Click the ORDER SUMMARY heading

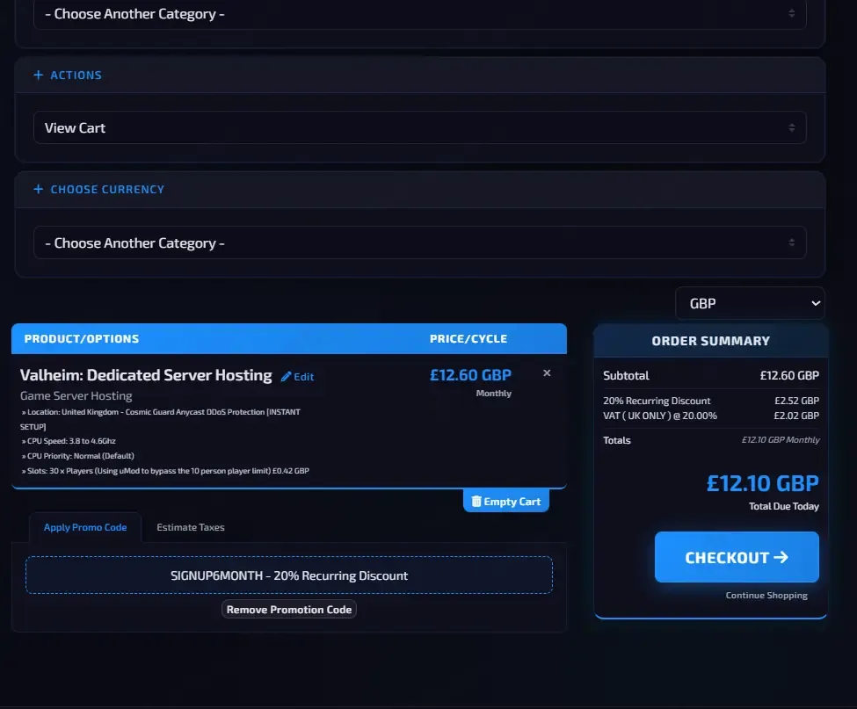710,341
